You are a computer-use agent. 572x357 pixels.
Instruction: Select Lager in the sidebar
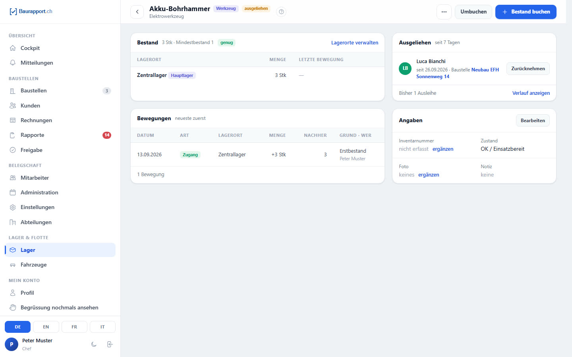pyautogui.click(x=60, y=250)
